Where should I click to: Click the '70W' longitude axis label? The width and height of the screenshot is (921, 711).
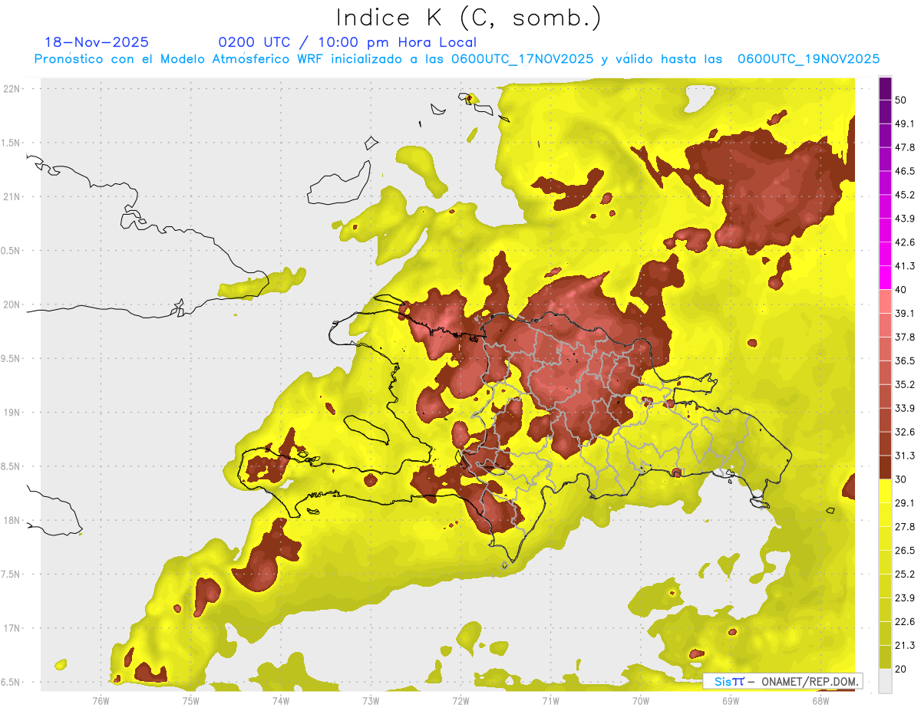click(x=641, y=700)
